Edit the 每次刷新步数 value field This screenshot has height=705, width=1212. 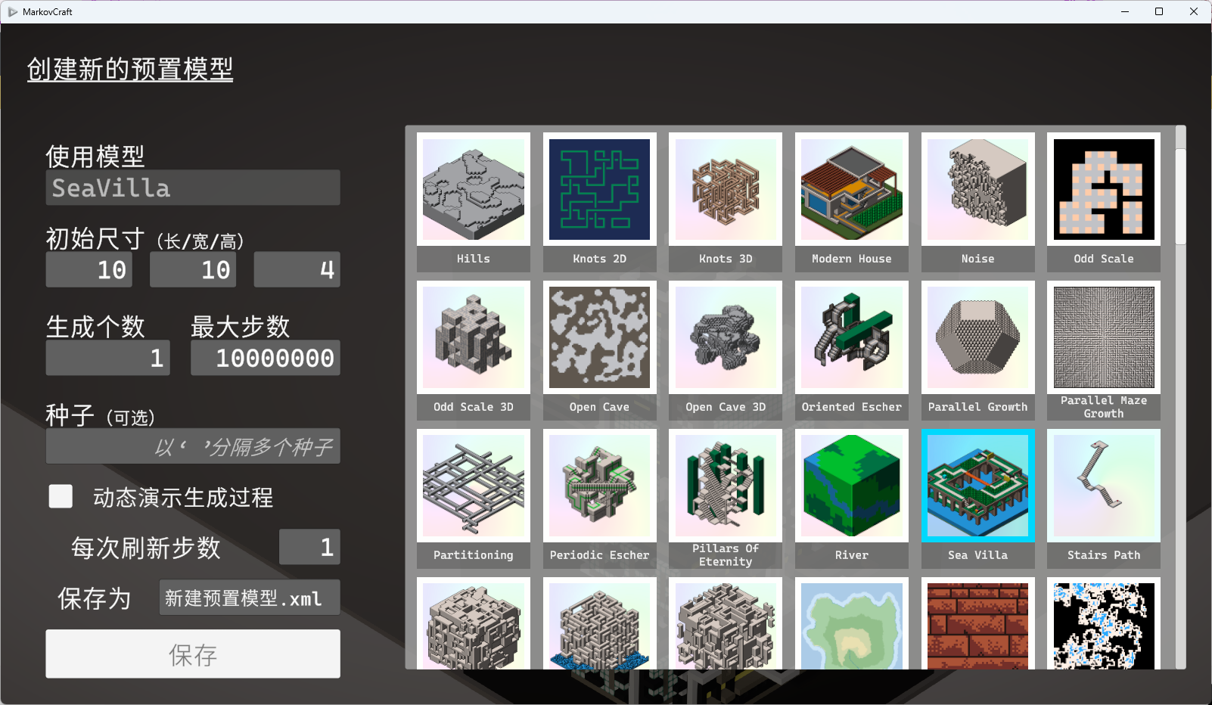click(309, 547)
